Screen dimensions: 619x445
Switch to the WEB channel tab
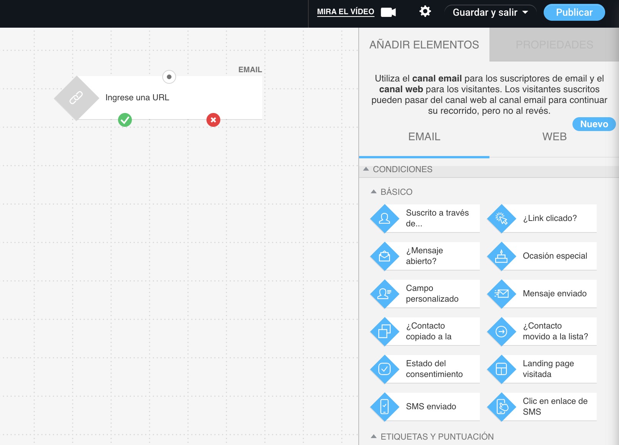click(554, 136)
